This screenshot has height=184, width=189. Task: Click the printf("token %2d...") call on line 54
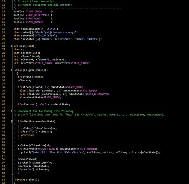91,152
